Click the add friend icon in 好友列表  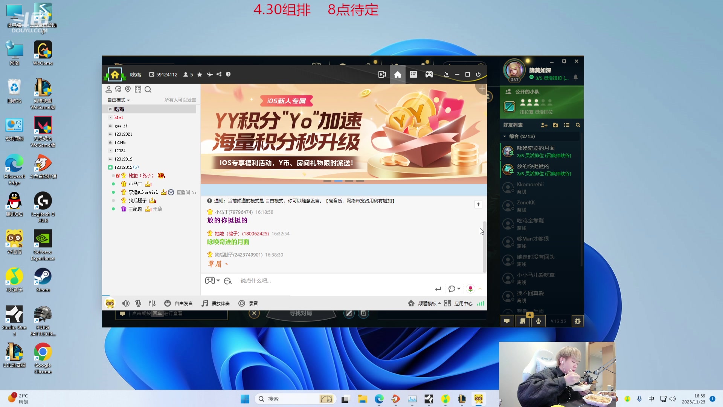pyautogui.click(x=544, y=125)
